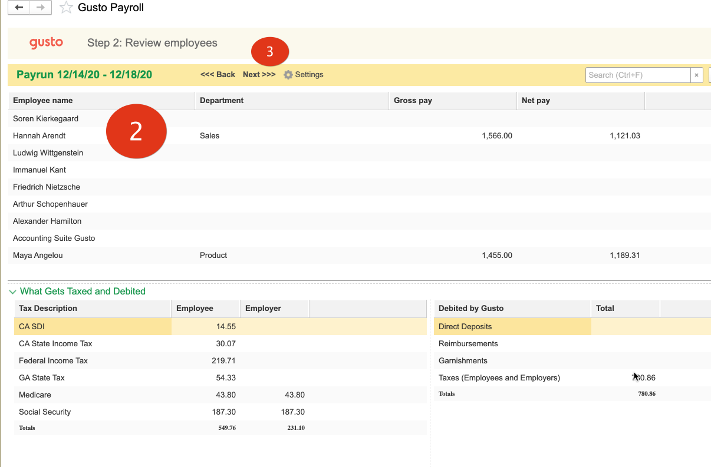The height and width of the screenshot is (467, 711).
Task: Select employee Soren Kierkegaard
Action: tap(360, 118)
